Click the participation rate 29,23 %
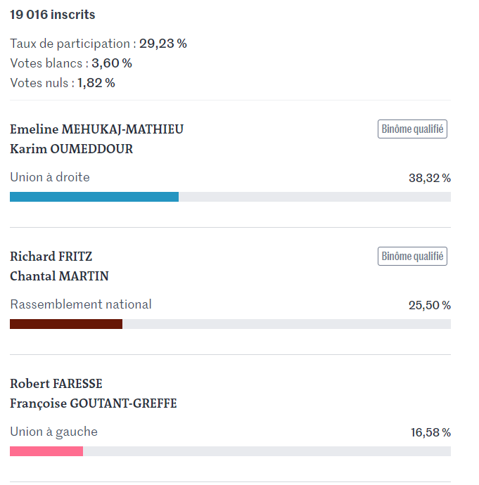The image size is (479, 485). [162, 44]
